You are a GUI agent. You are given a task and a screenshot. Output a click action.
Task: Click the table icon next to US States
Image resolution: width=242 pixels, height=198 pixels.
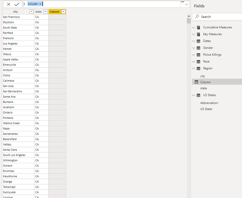198,95
